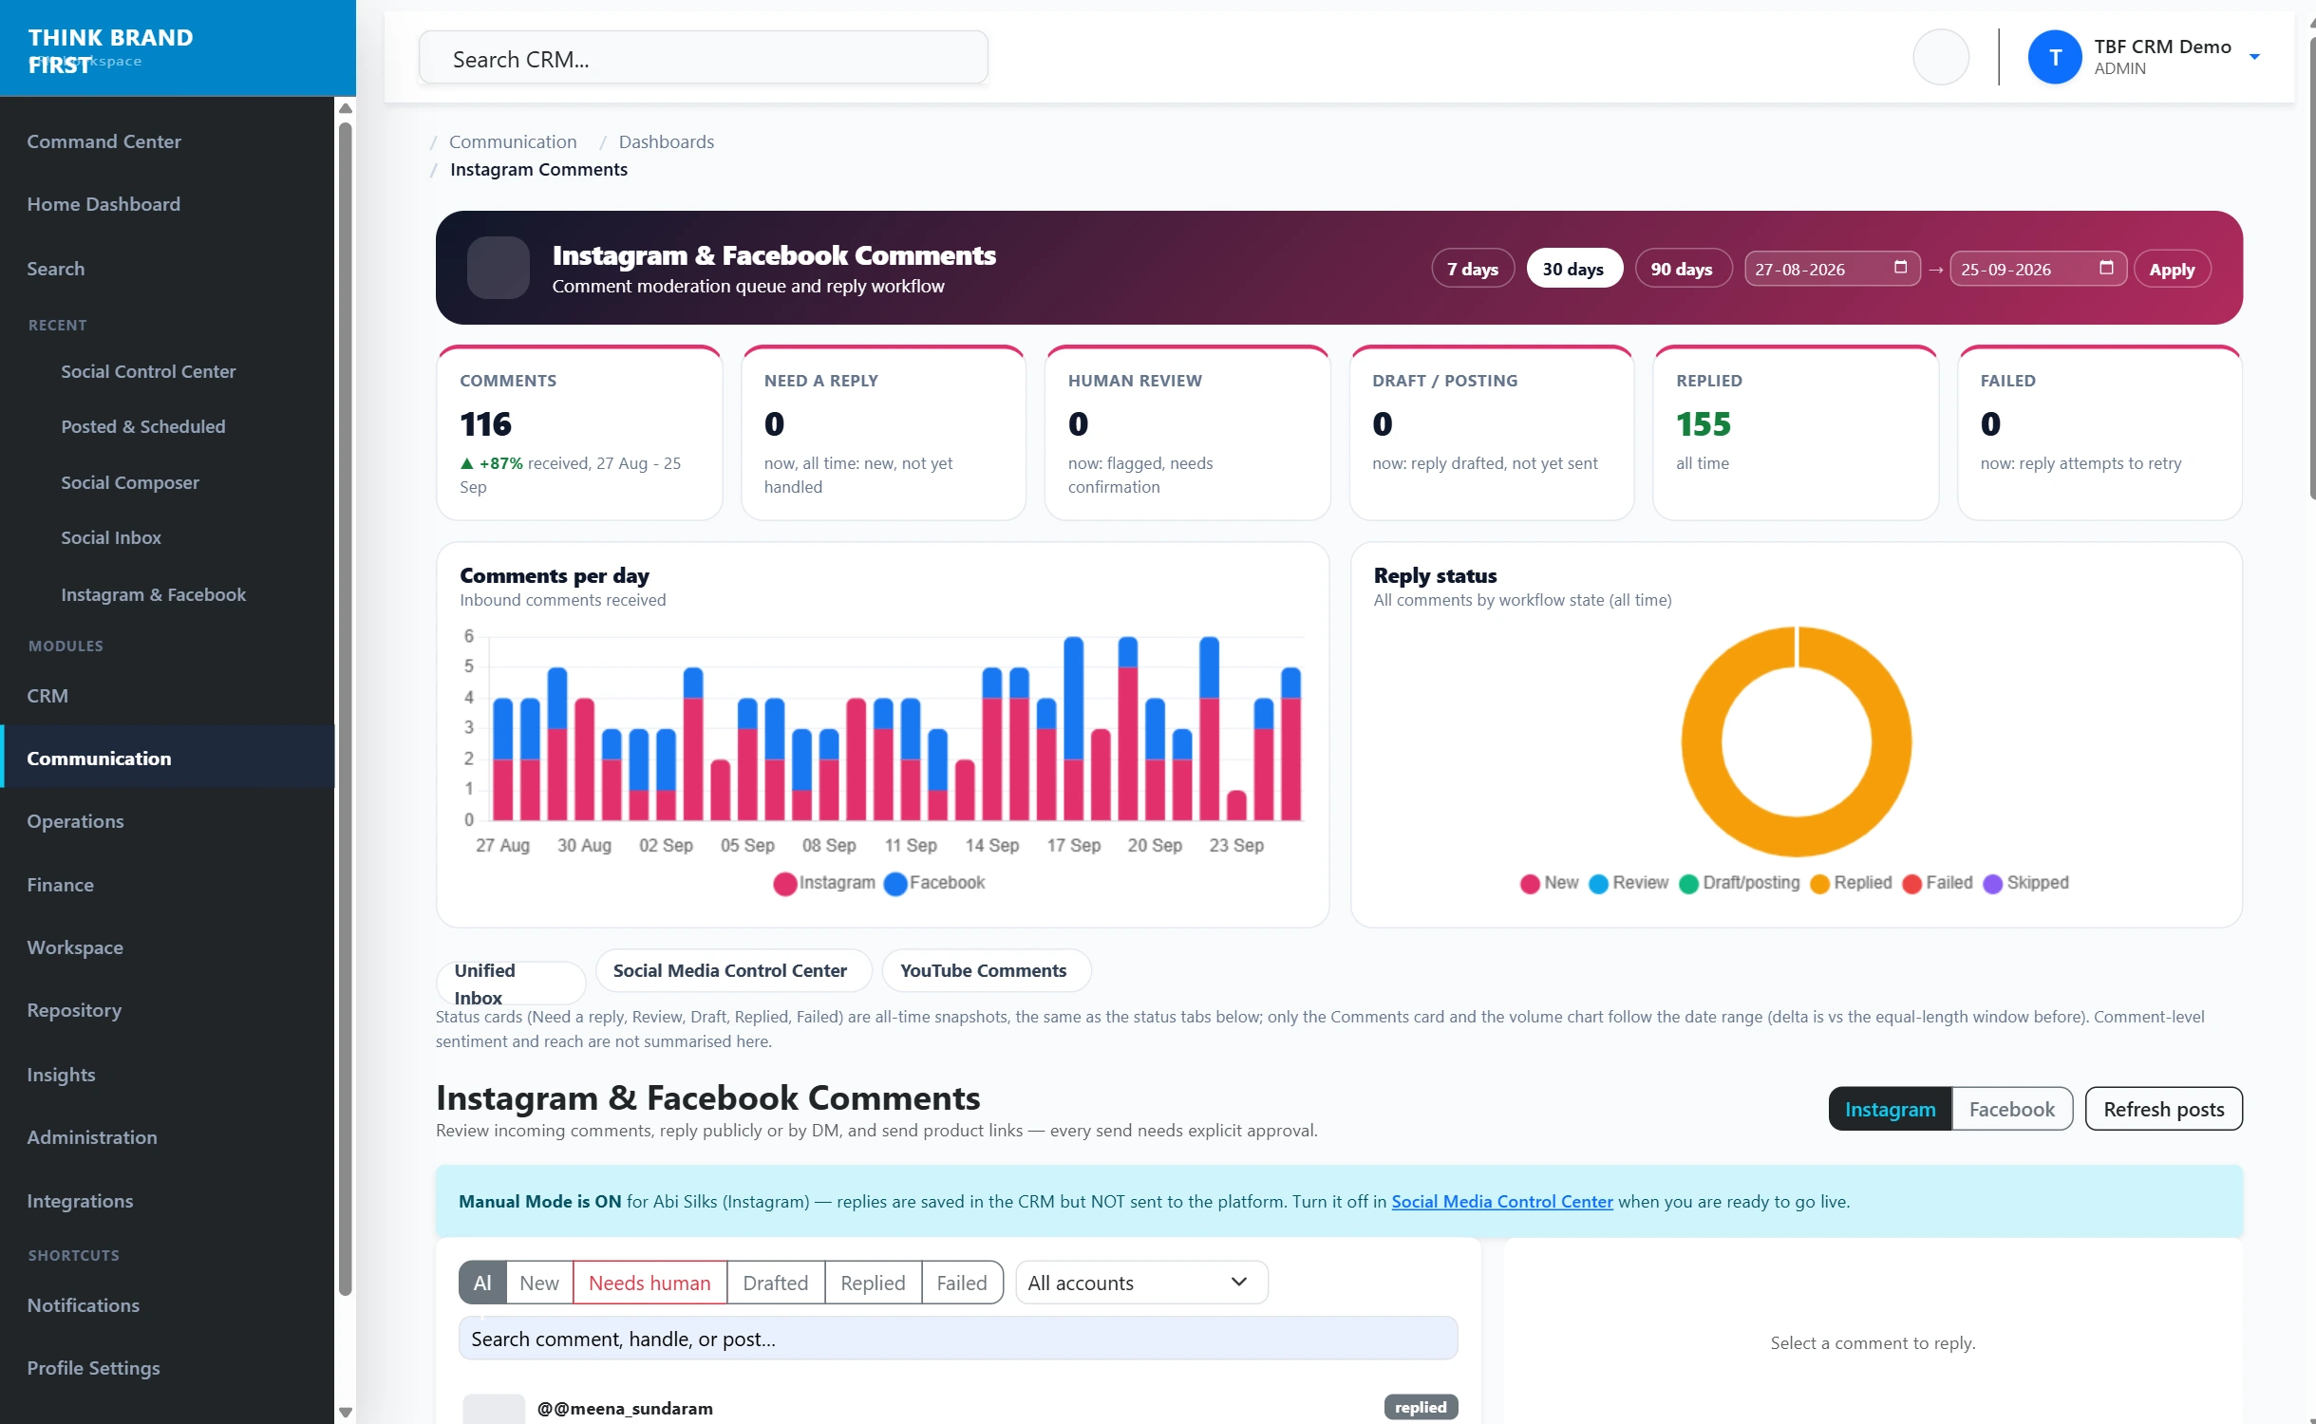Toggle the New legend in Reply status
This screenshot has width=2316, height=1424.
(1549, 883)
